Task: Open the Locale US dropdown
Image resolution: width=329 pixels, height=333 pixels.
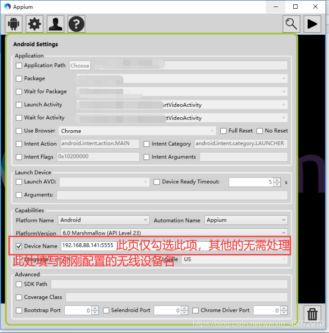Action: pos(235,259)
